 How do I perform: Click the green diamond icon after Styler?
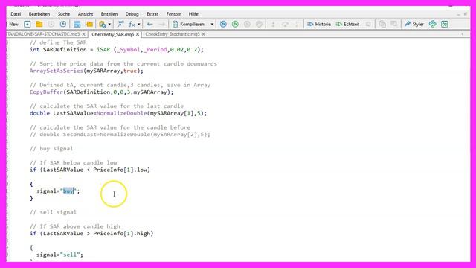coord(433,24)
